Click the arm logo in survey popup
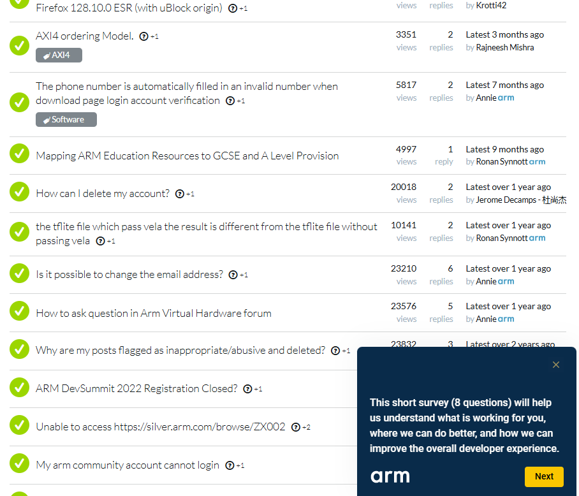Viewport: 579px width, 496px height. 390,476
